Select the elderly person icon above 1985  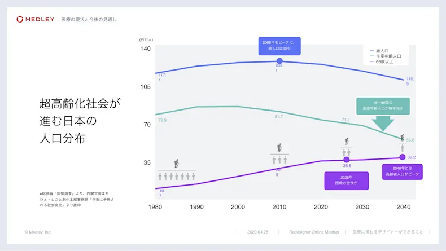[177, 164]
